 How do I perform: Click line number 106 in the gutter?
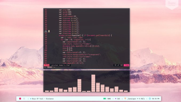tap(46, 63)
